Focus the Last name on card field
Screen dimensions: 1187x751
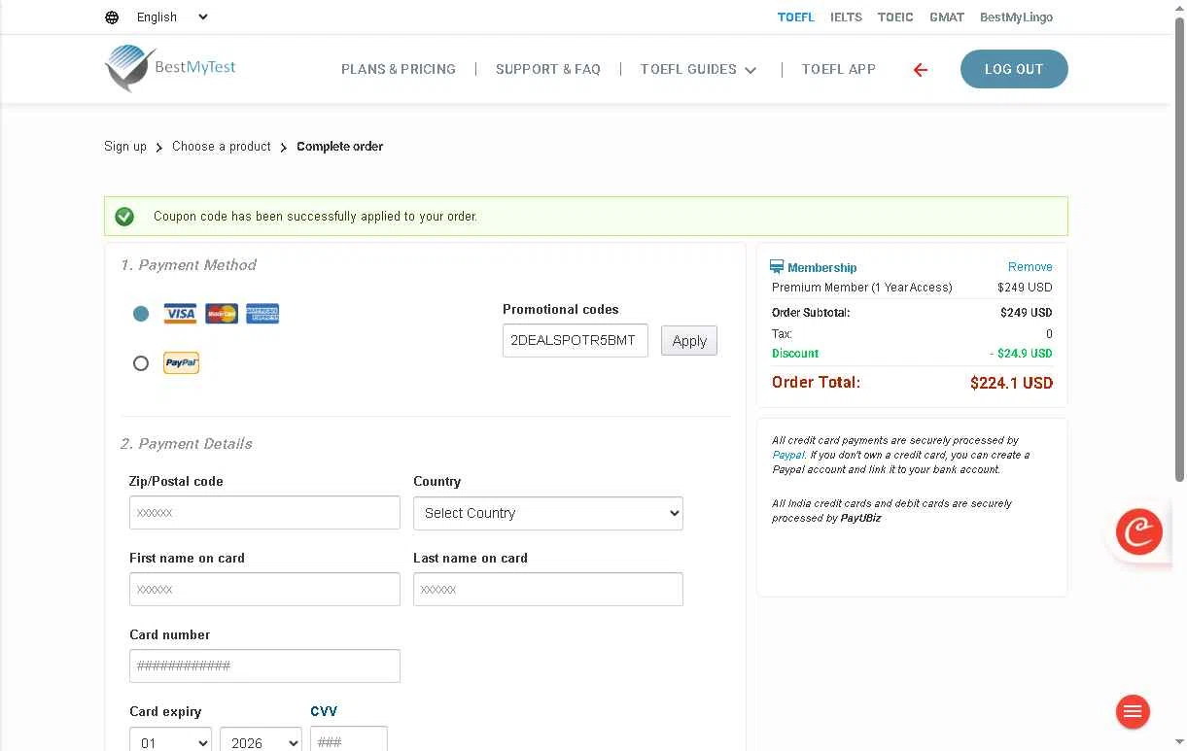[x=548, y=590]
